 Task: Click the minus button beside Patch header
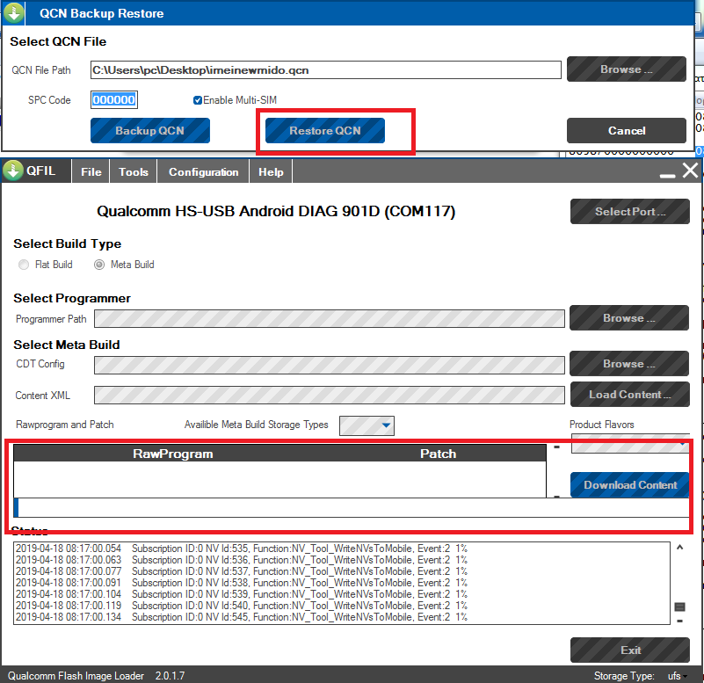[x=555, y=447]
